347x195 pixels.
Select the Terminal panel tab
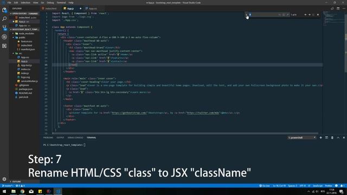pyautogui.click(x=92, y=138)
